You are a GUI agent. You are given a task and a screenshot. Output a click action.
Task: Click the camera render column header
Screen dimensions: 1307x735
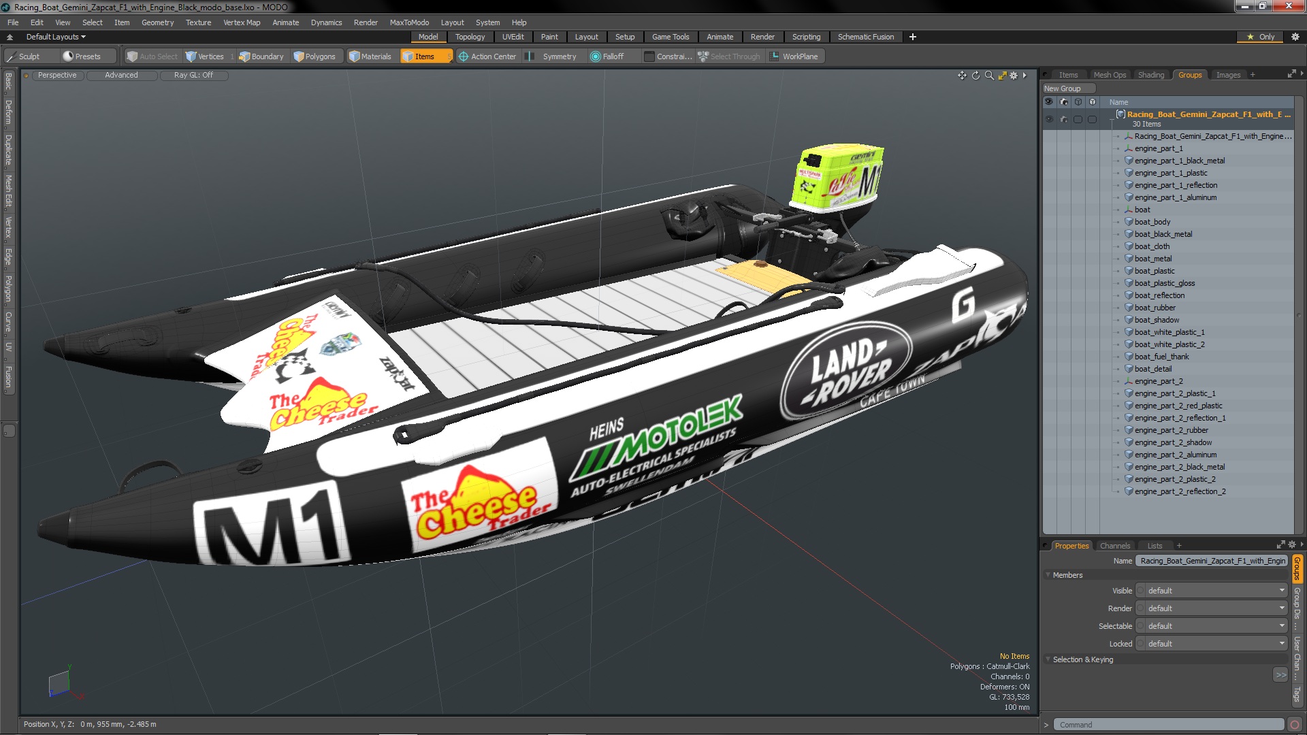click(x=1064, y=102)
